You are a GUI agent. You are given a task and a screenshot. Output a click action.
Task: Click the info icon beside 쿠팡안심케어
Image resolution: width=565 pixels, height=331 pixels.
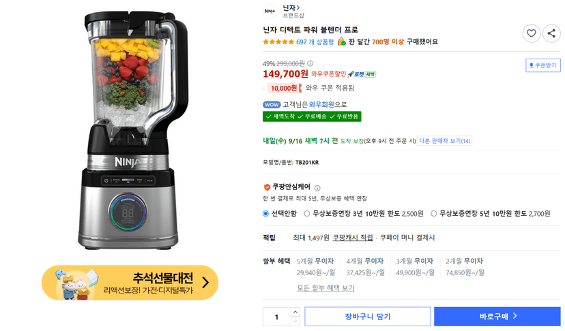point(317,188)
